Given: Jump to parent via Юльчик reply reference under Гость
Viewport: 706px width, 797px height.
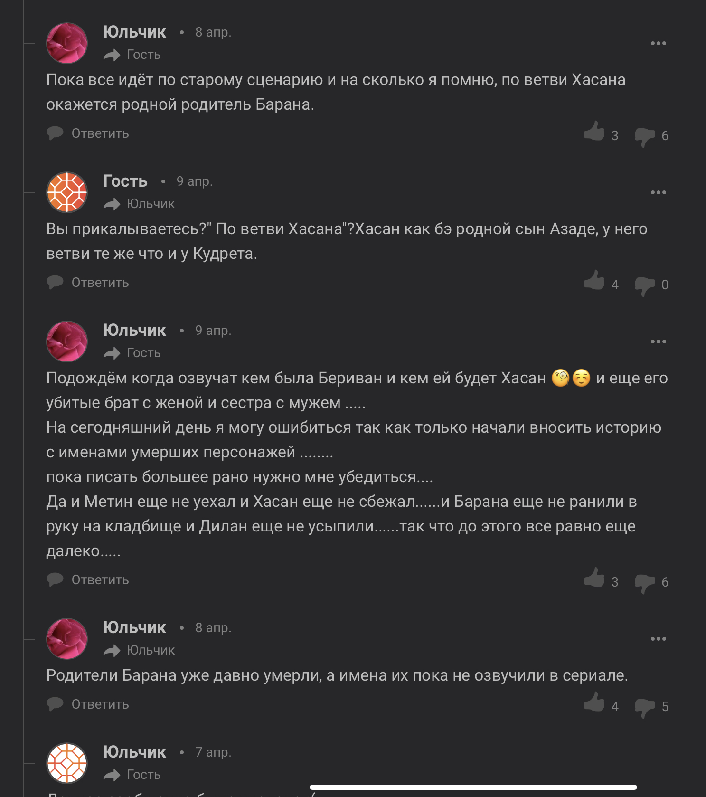Looking at the screenshot, I should coord(150,204).
